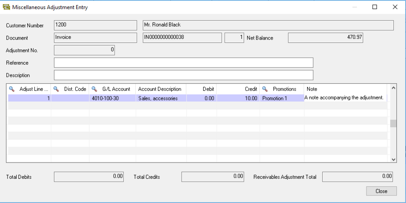Click the grid scrollbar up arrow
This screenshot has width=406, height=203.
pyautogui.click(x=393, y=88)
